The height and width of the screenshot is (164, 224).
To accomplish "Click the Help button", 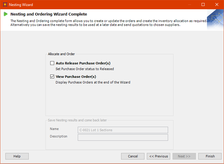I will [x=17, y=156].
